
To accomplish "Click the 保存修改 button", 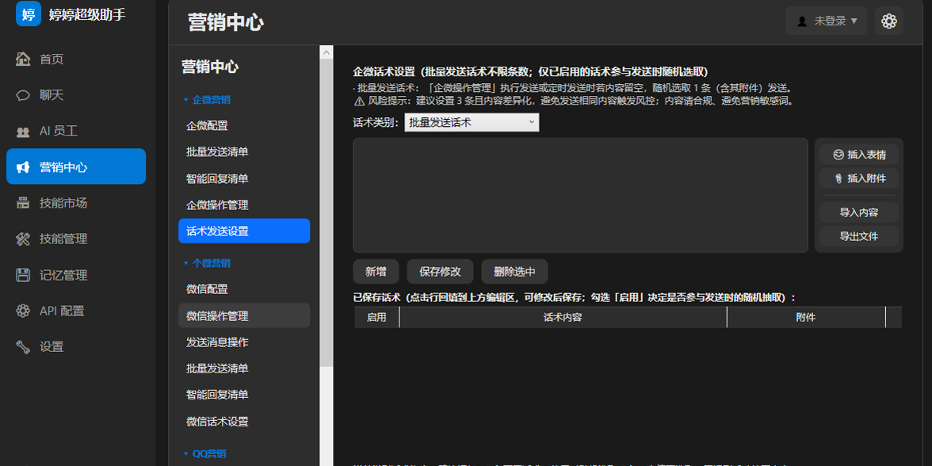I will pyautogui.click(x=440, y=272).
